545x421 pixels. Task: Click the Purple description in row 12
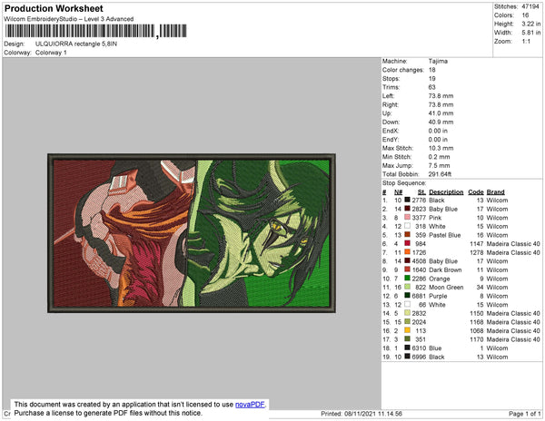[438, 296]
